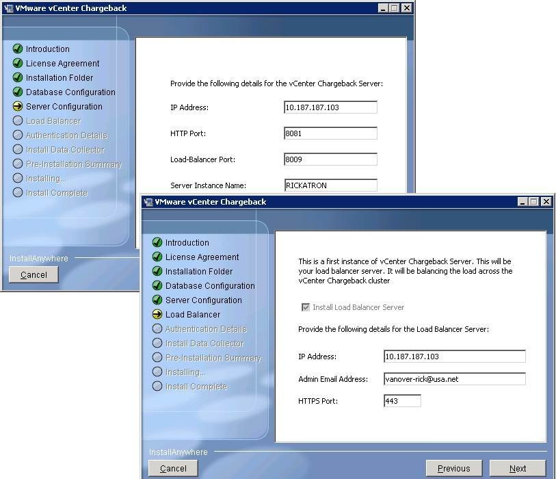The image size is (556, 479).
Task: Click the green check icon beside Server Configuration in front window
Action: pyautogui.click(x=157, y=300)
